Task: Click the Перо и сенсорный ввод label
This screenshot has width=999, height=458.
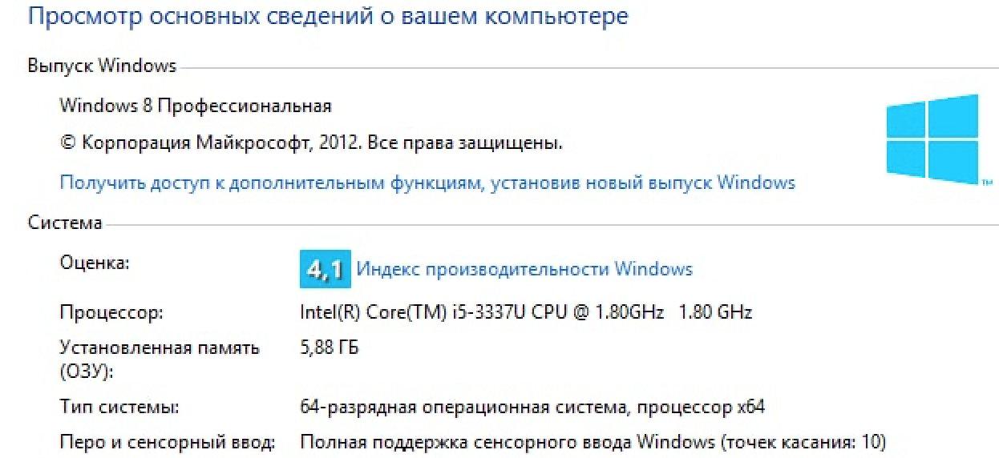Action: [168, 442]
